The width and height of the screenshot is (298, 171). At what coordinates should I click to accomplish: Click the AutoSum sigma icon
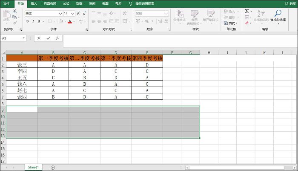point(247,12)
